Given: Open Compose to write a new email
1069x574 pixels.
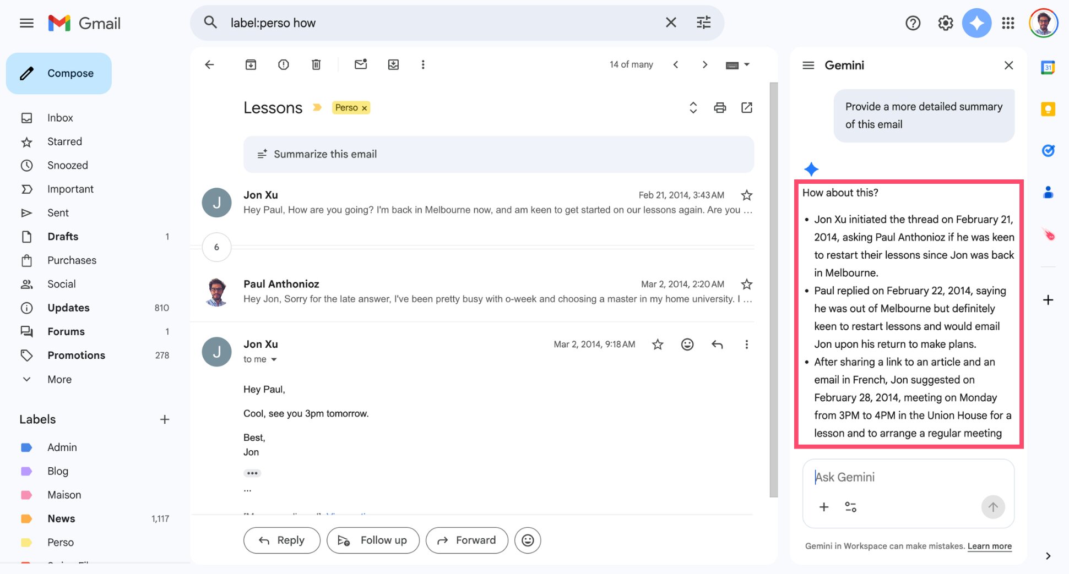Looking at the screenshot, I should click(x=59, y=73).
